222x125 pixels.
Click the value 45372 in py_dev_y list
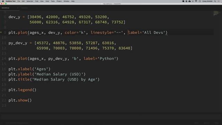[x=42, y=43]
